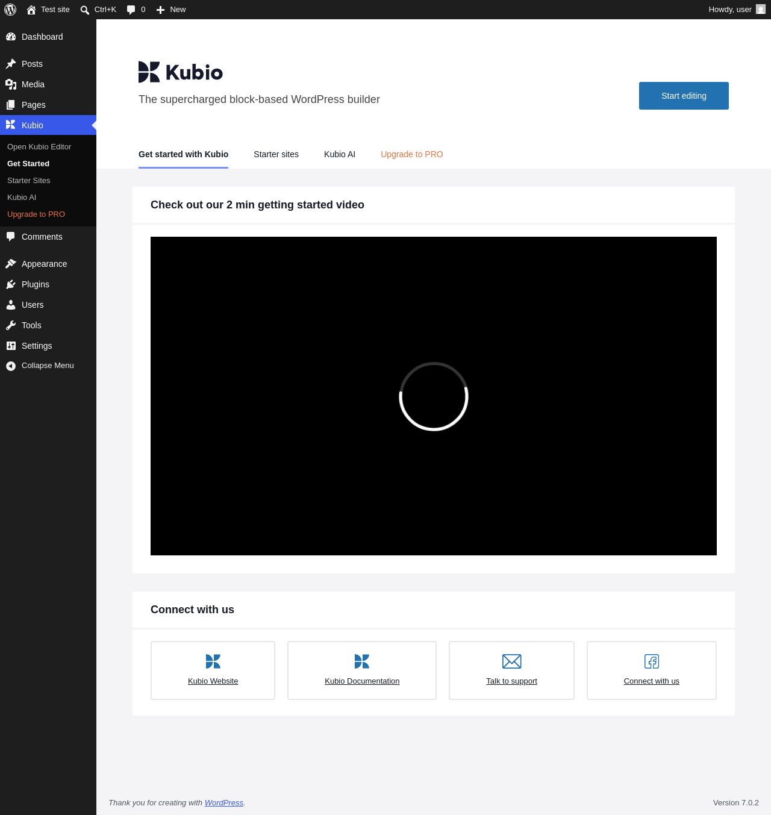Click the Users person icon
Screen dimensions: 771x815
point(11,305)
